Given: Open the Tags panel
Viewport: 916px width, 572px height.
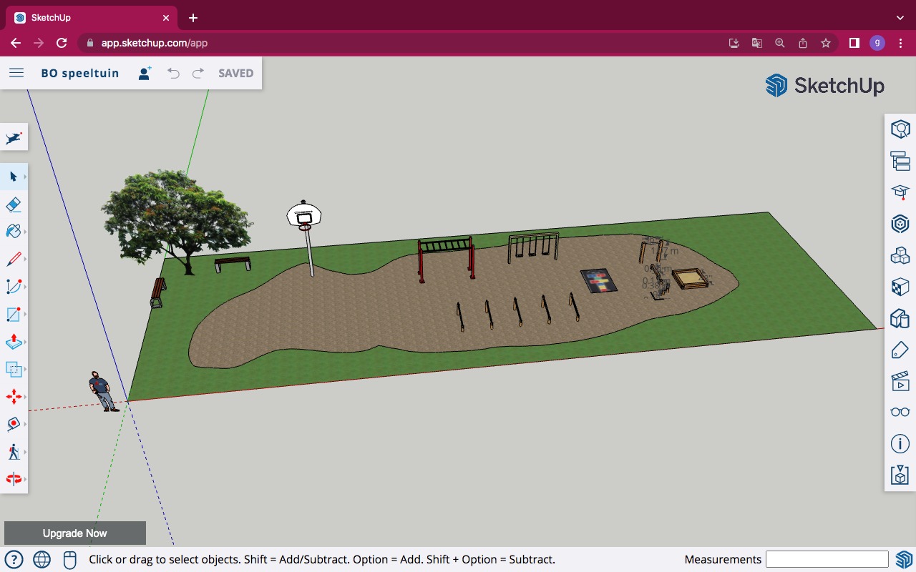Looking at the screenshot, I should [900, 350].
